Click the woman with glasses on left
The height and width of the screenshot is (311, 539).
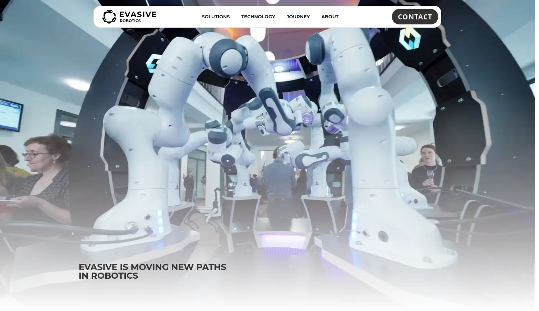43,172
